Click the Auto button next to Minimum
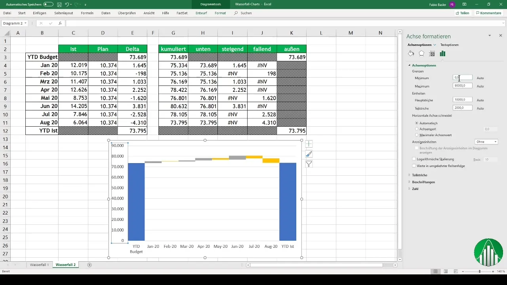 (480, 78)
